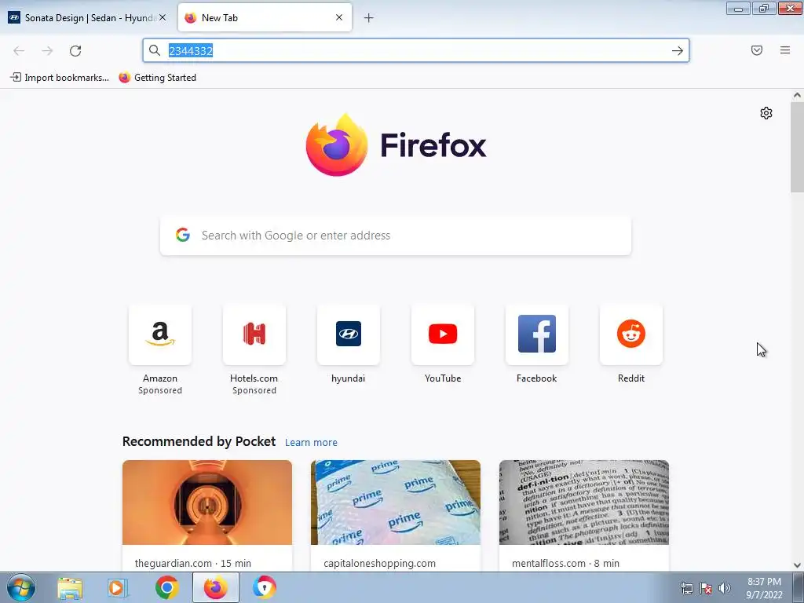804x603 pixels.
Task: Open the Reddit shortcut tile
Action: pyautogui.click(x=631, y=334)
